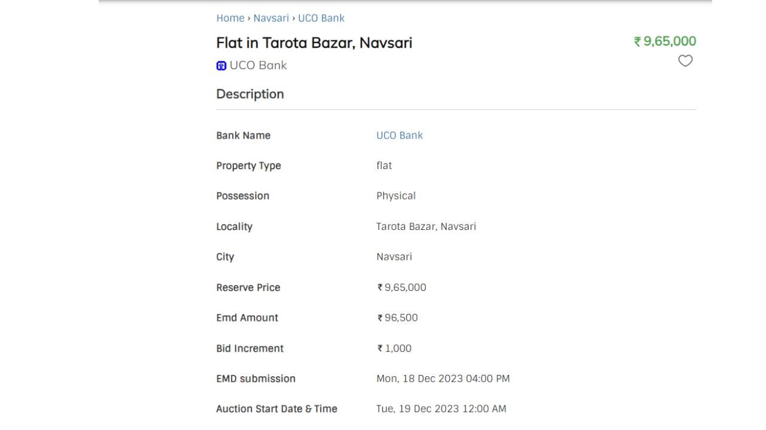The height and width of the screenshot is (430, 766).
Task: Click the UCO Bank logo icon
Action: pos(221,66)
